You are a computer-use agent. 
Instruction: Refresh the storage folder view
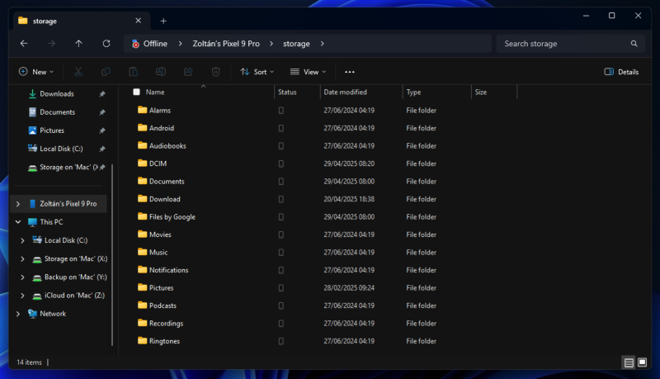(x=106, y=44)
